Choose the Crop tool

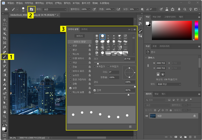5,38
